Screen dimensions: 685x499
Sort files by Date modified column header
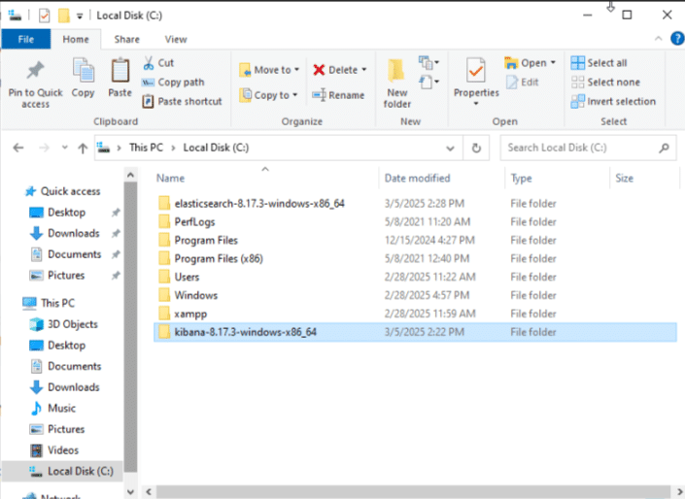tap(417, 179)
